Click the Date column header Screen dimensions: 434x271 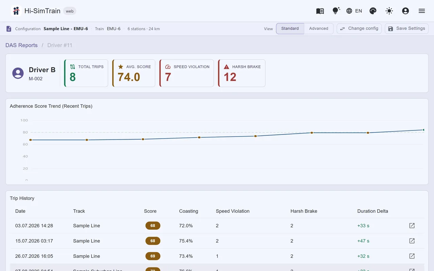click(20, 211)
